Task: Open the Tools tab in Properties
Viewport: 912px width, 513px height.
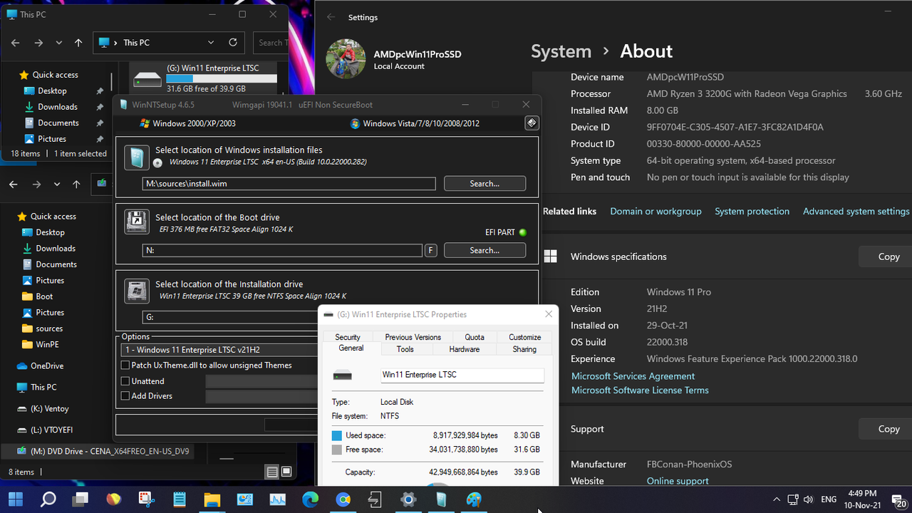Action: (405, 349)
